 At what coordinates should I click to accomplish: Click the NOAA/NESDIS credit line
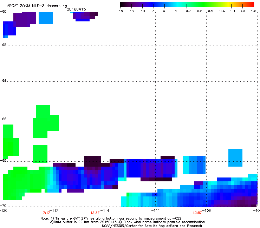[152, 226]
